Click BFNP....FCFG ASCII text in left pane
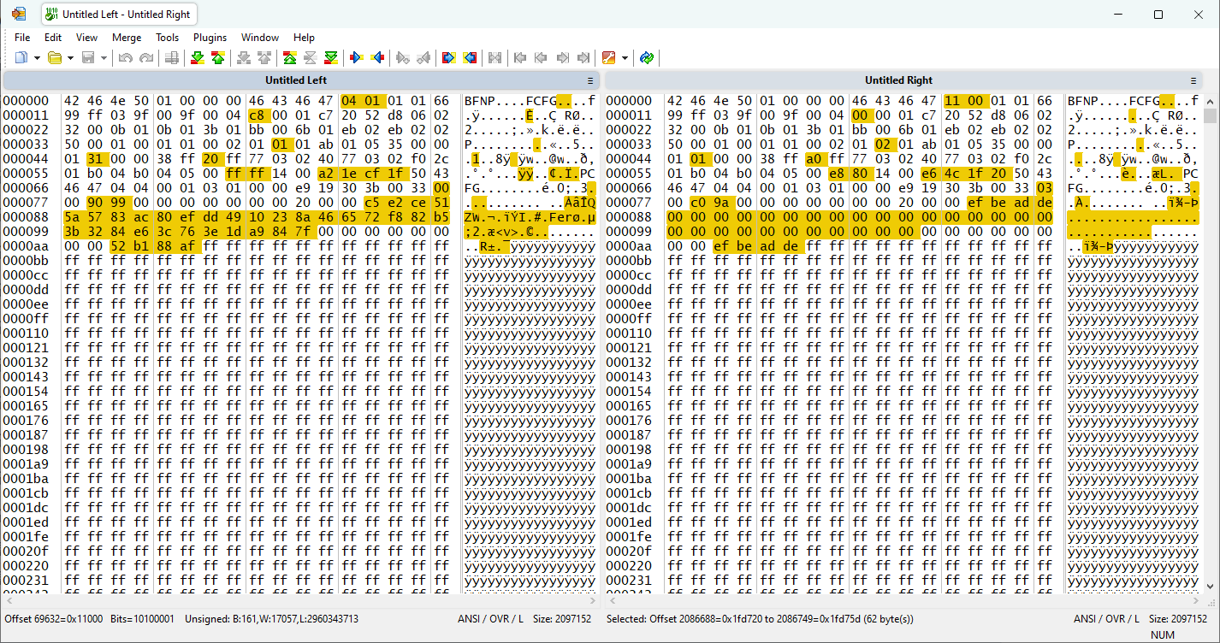Viewport: 1220px width, 643px height. 511,101
